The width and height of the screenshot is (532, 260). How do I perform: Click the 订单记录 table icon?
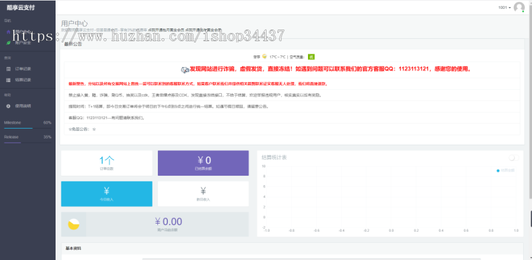tap(8, 68)
